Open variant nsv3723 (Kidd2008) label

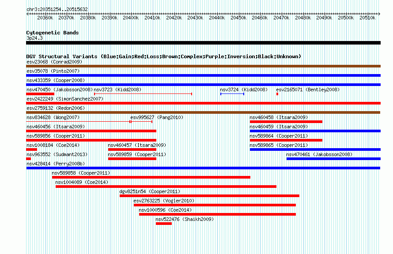pos(117,90)
